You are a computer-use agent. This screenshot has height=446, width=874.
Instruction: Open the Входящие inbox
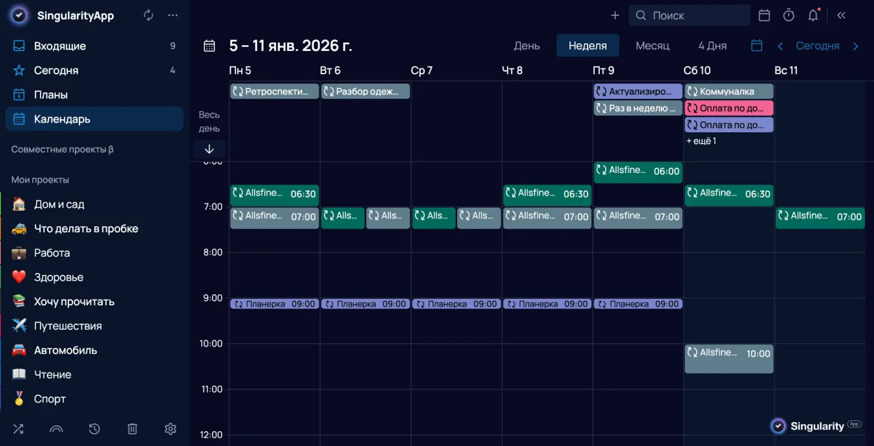click(61, 45)
